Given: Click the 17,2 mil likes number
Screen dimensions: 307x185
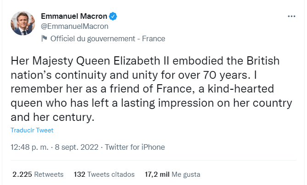Looking at the screenshot, I should pos(157,174).
